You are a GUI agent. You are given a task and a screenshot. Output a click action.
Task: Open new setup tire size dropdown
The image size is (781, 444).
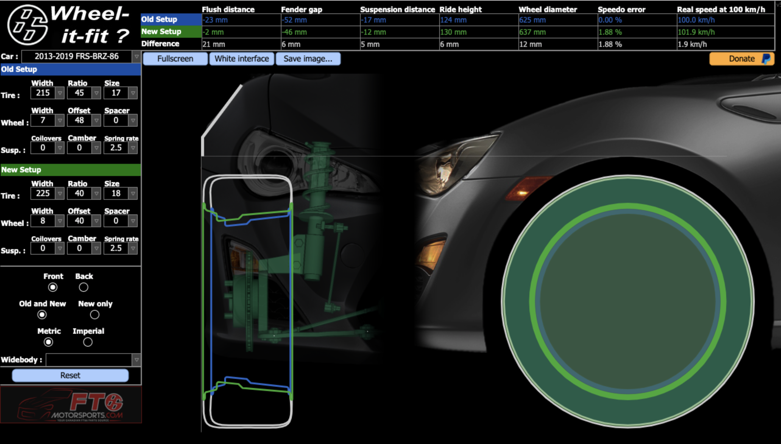click(x=133, y=194)
